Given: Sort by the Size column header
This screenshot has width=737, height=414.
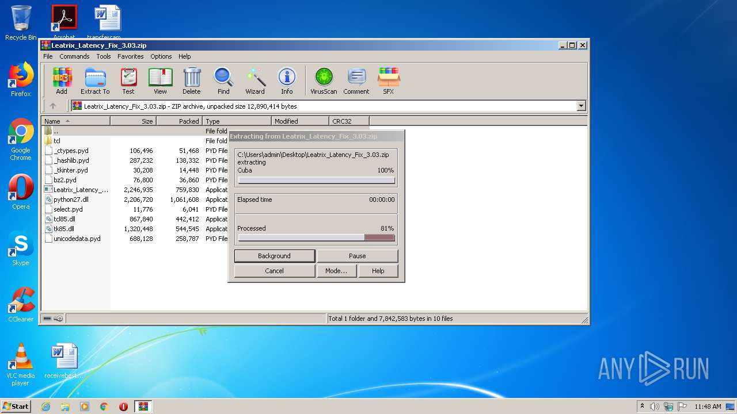Looking at the screenshot, I should point(133,121).
